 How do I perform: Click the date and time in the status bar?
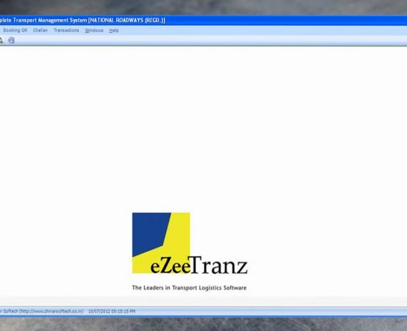coord(112,311)
